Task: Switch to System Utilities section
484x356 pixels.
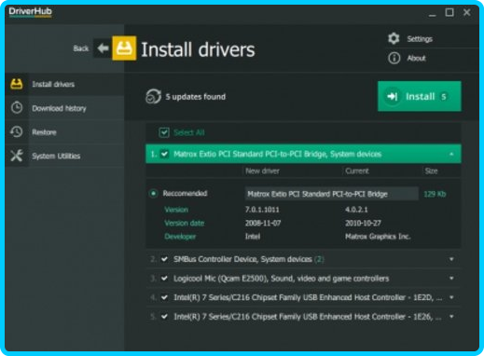Action: [56, 156]
